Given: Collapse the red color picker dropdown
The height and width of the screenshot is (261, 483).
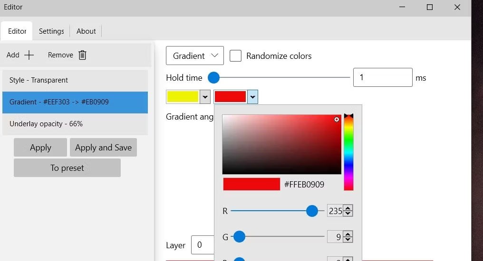Looking at the screenshot, I should (x=252, y=97).
